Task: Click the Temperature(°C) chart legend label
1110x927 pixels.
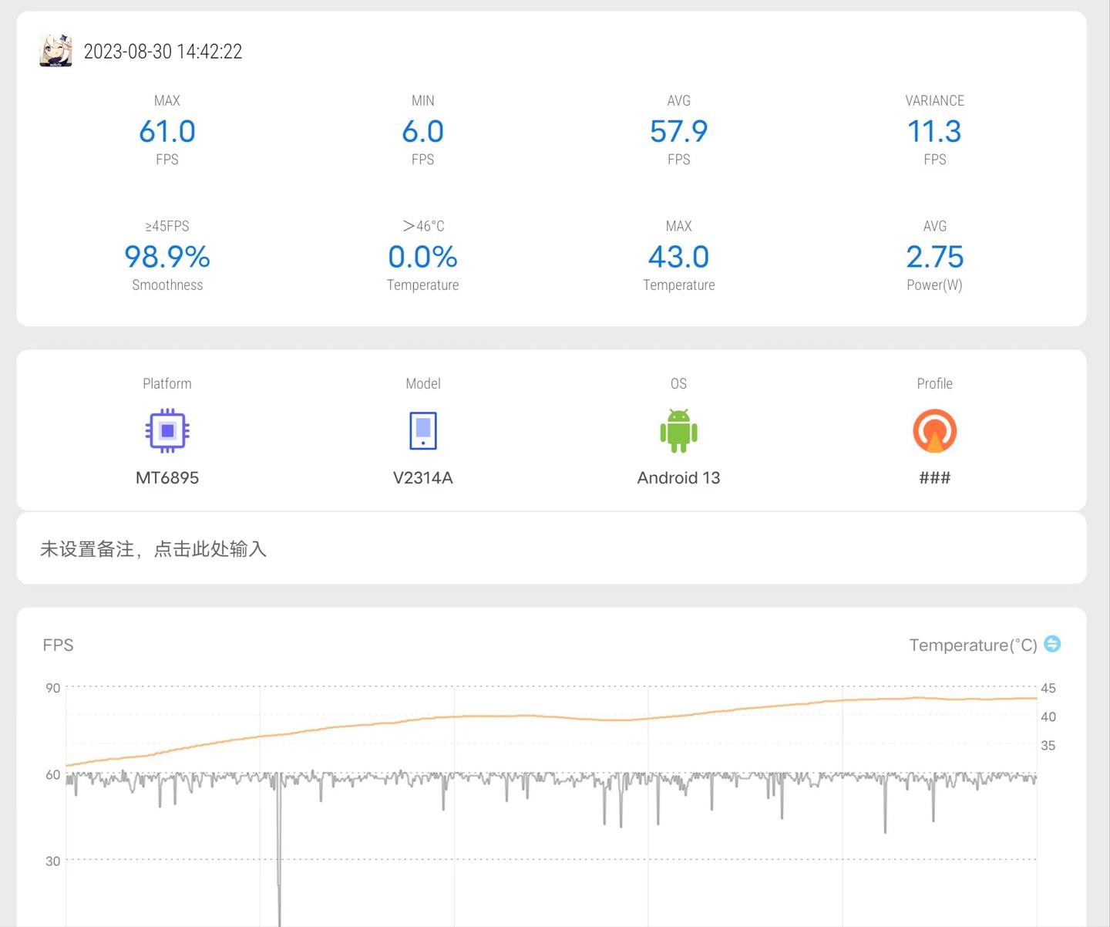Action: [x=973, y=645]
